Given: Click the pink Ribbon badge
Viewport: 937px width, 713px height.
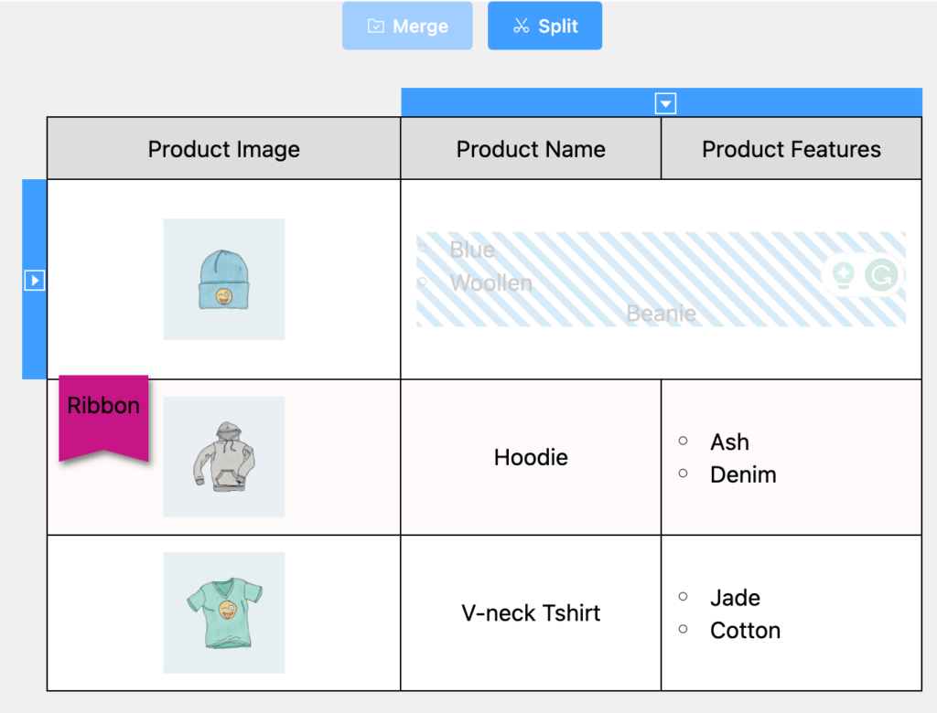Looking at the screenshot, I should [103, 418].
